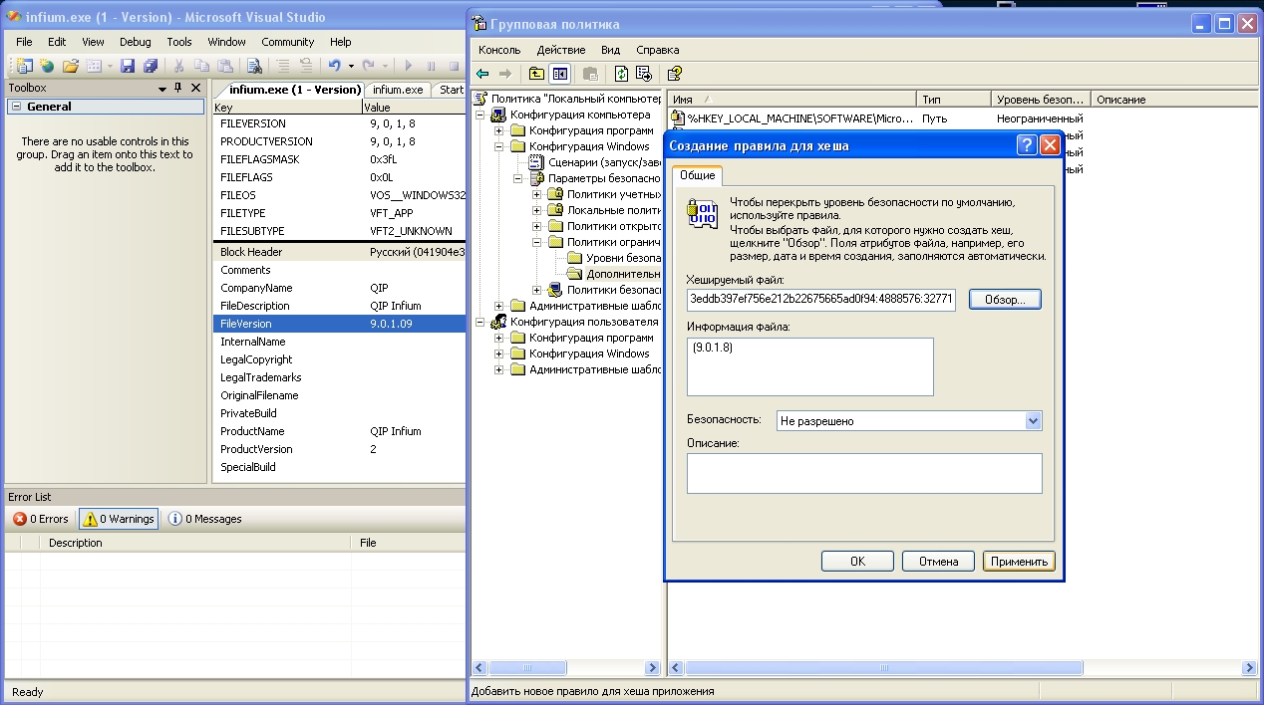Select the CompanyName row in version table

(x=339, y=288)
